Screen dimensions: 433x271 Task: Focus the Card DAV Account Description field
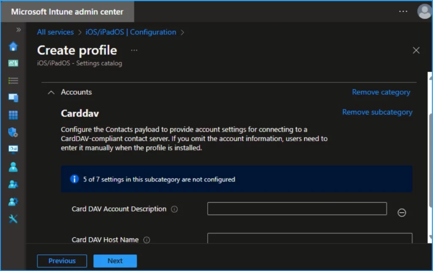coord(297,209)
